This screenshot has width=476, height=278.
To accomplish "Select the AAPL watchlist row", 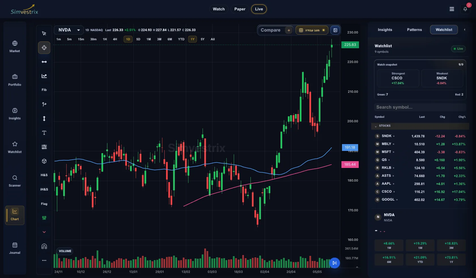I will click(420, 184).
